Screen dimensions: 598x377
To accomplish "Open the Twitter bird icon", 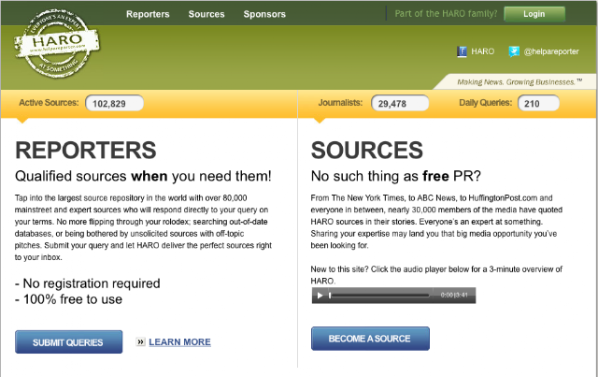I will click(514, 51).
